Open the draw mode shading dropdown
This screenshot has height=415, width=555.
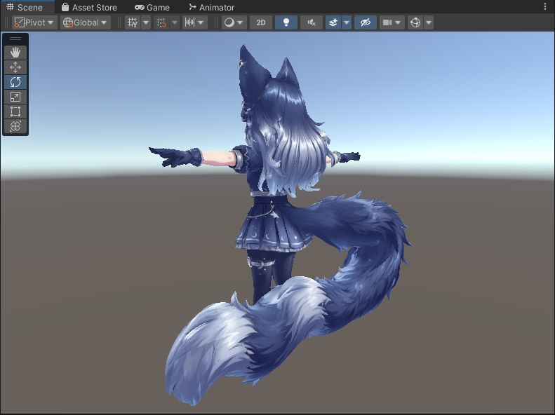pos(234,22)
